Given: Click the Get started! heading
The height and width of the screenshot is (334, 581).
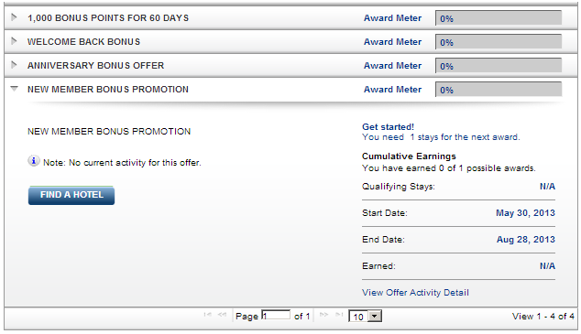Looking at the screenshot, I should [x=388, y=127].
